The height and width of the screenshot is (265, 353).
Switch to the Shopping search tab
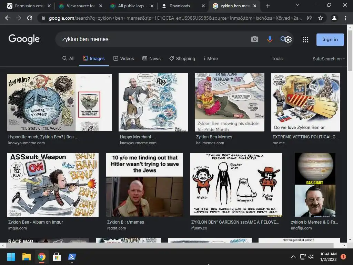pyautogui.click(x=182, y=58)
